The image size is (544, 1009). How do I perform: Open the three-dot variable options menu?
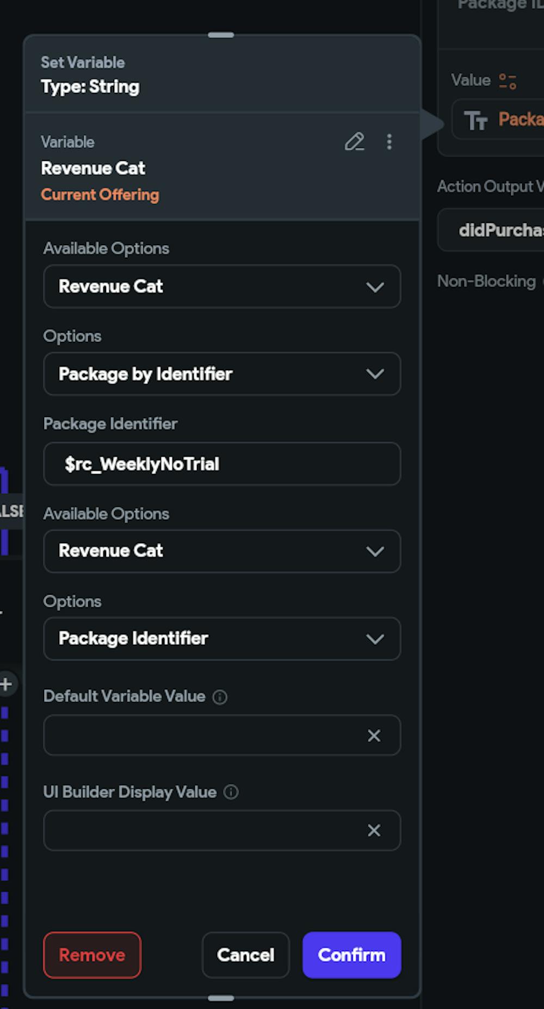(x=389, y=142)
